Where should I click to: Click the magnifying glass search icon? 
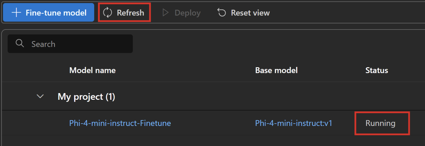coord(20,43)
